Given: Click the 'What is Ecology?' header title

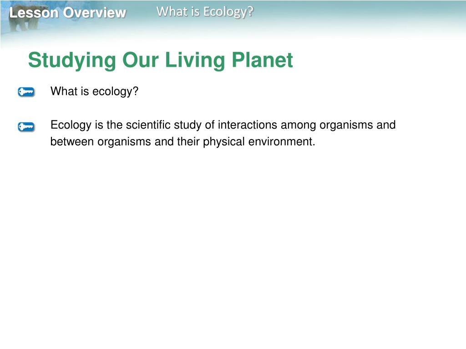Looking at the screenshot, I should pos(205,11).
